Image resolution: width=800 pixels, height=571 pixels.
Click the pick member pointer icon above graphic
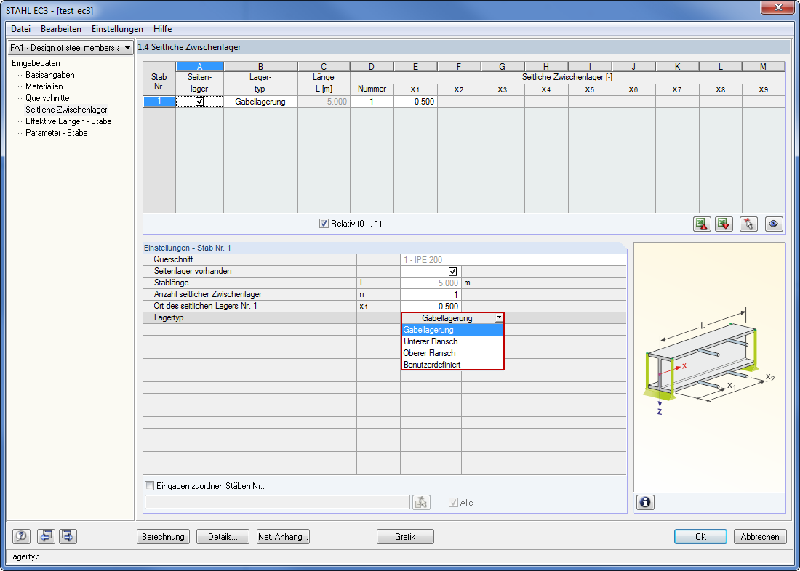click(748, 224)
